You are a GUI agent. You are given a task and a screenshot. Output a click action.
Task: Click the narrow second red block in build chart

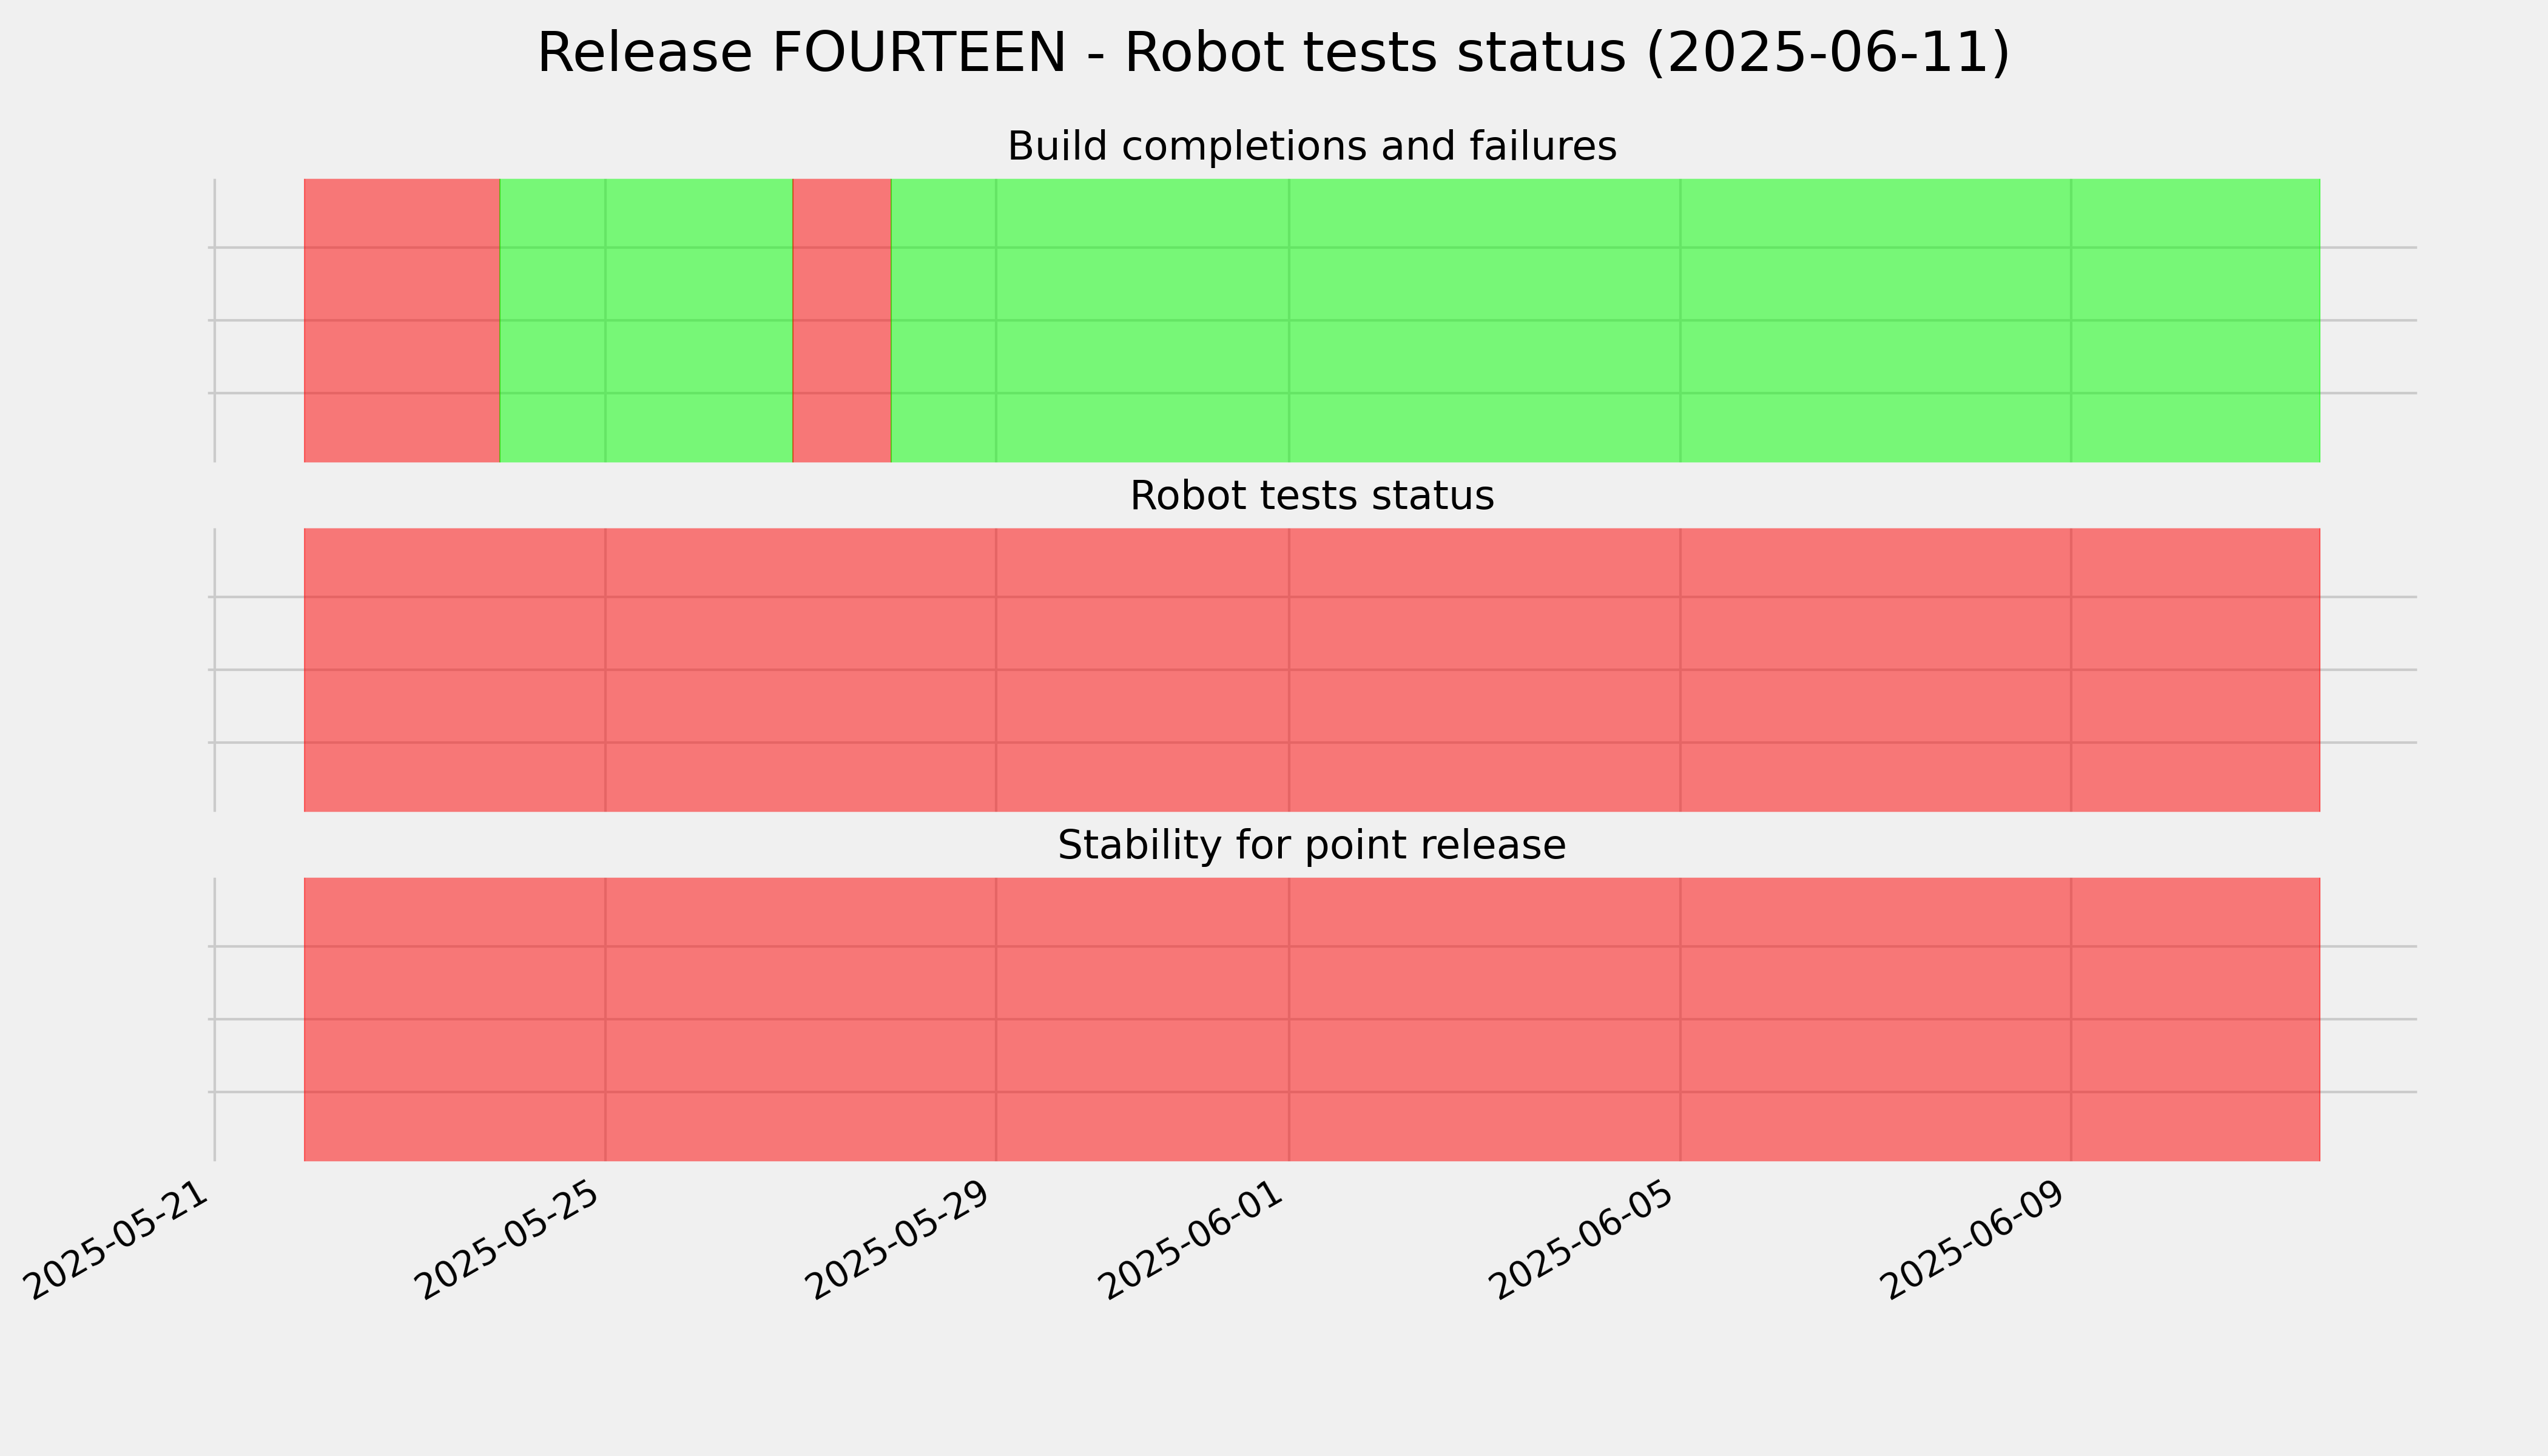click(842, 321)
